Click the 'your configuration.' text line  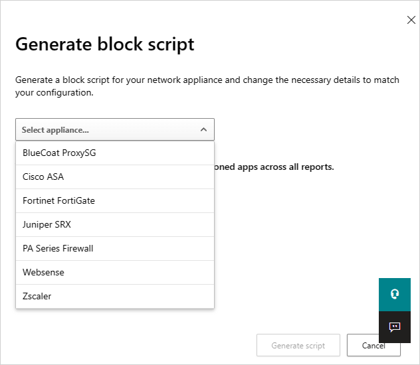point(54,94)
